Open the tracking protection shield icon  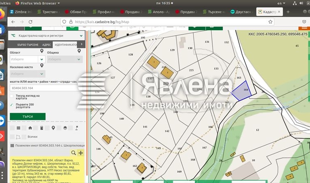point(64,22)
